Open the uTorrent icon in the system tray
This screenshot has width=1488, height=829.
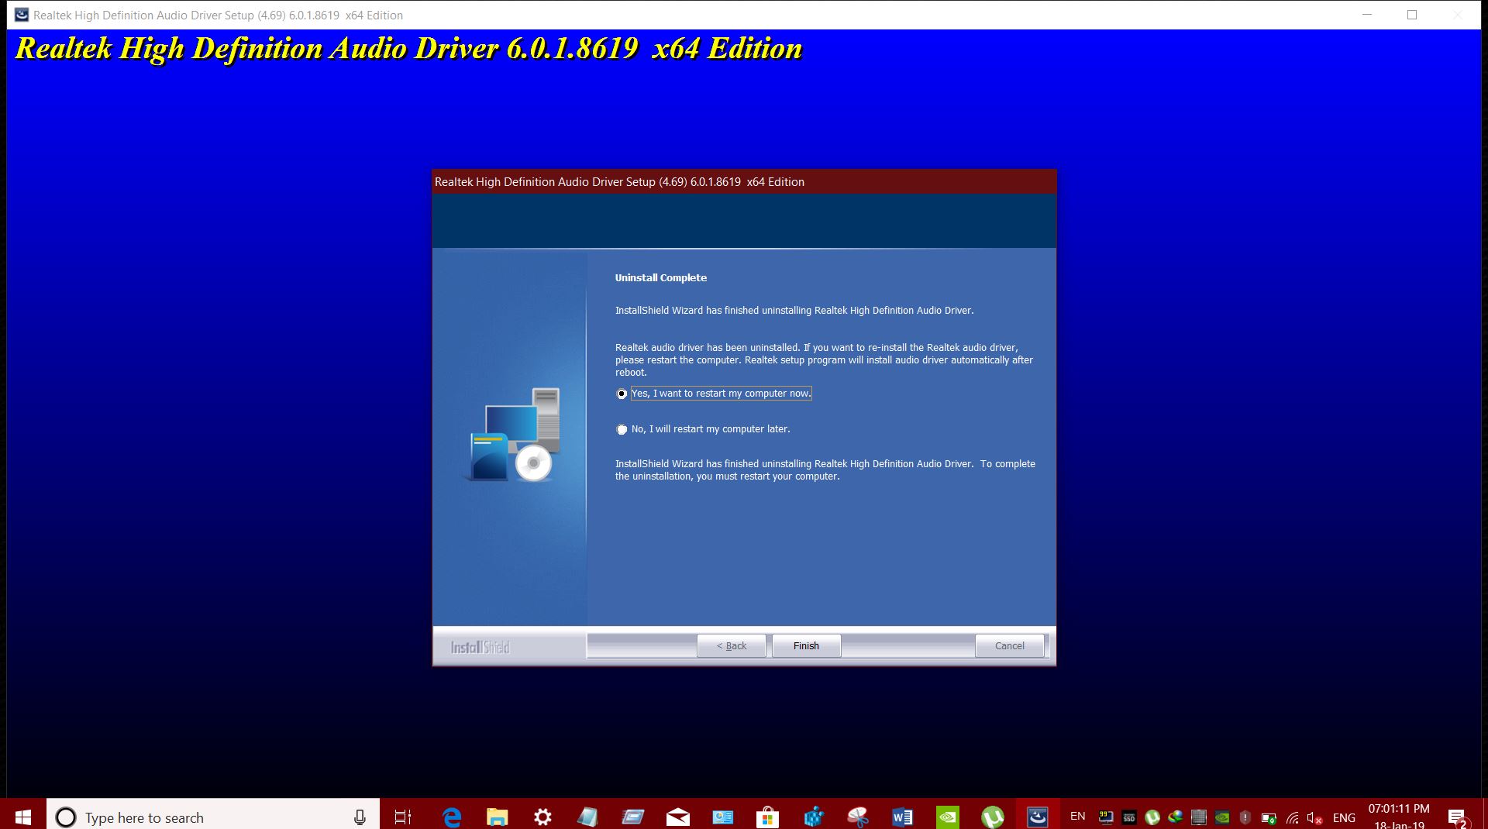click(x=1152, y=817)
